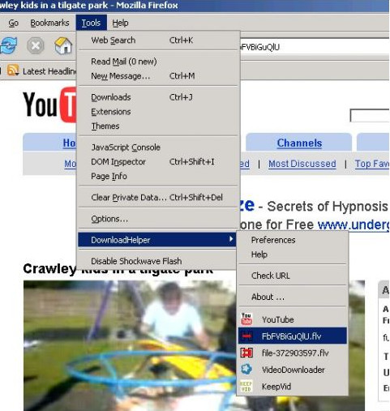Launch the DOM Inspector
The image size is (390, 411).
pyautogui.click(x=158, y=161)
